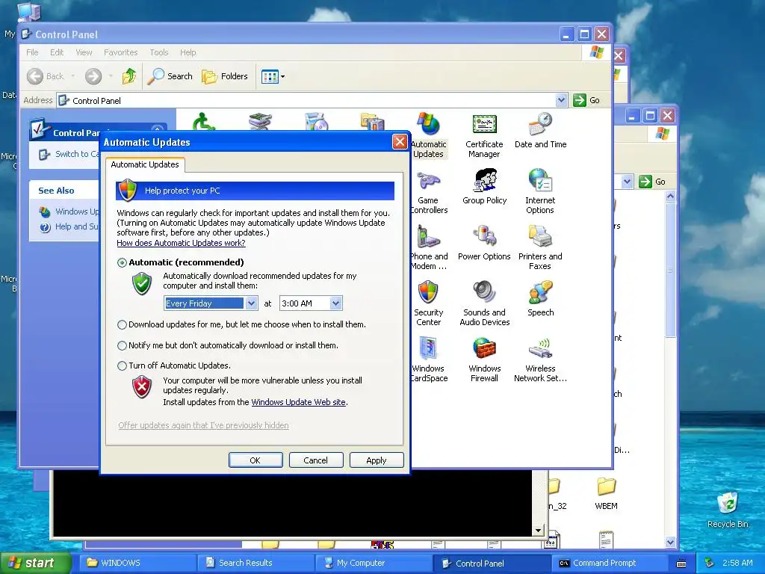Open Group Policy icon
Screen dimensions: 765x574
pyautogui.click(x=484, y=187)
